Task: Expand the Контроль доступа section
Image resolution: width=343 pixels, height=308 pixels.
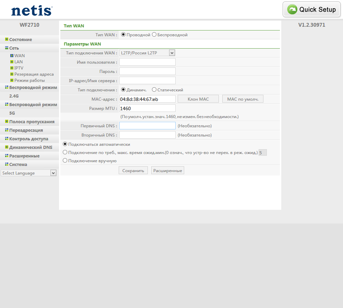Action: pyautogui.click(x=29, y=139)
